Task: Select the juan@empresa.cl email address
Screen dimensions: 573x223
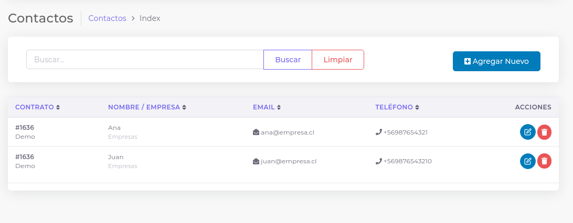Action: pyautogui.click(x=289, y=161)
